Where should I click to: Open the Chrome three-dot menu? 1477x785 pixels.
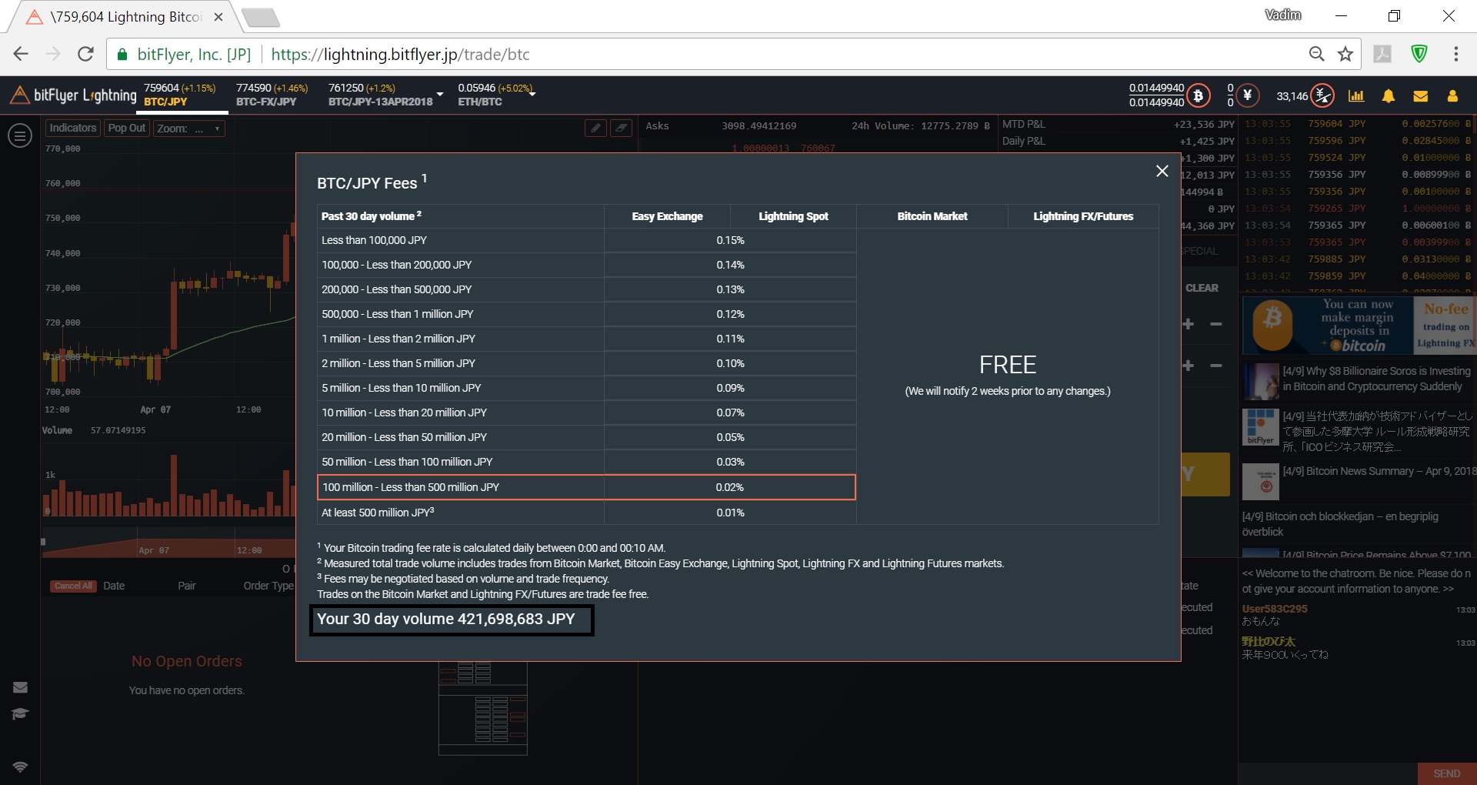pos(1455,54)
